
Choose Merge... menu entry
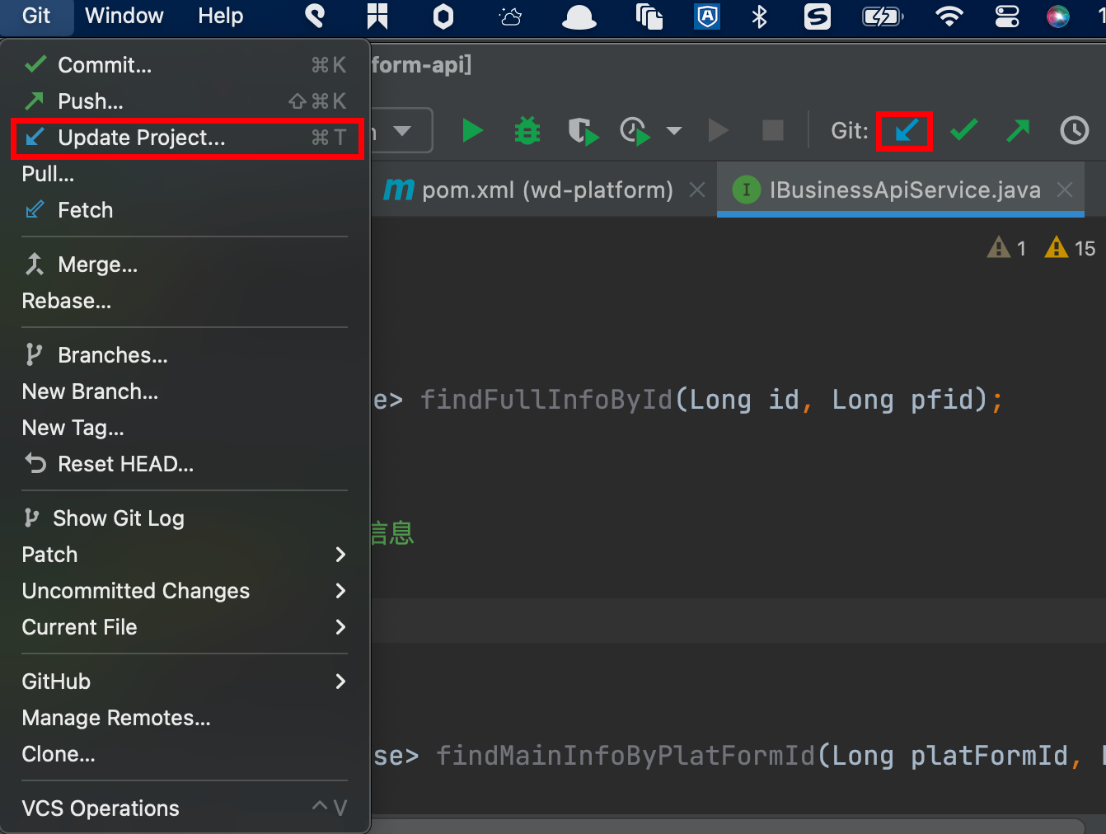tap(185, 265)
